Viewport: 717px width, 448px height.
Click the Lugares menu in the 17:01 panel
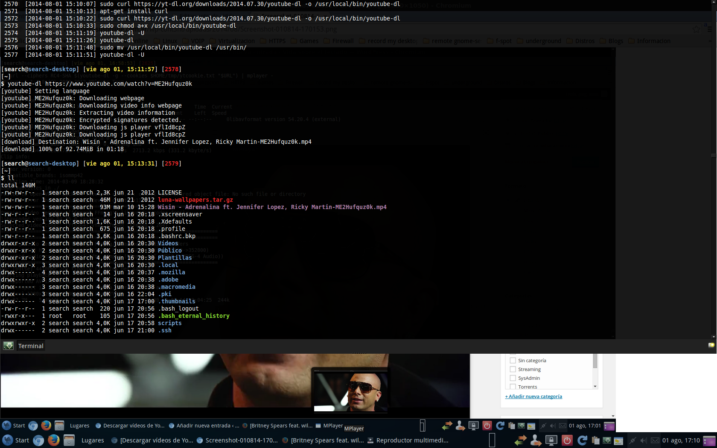coord(79,425)
